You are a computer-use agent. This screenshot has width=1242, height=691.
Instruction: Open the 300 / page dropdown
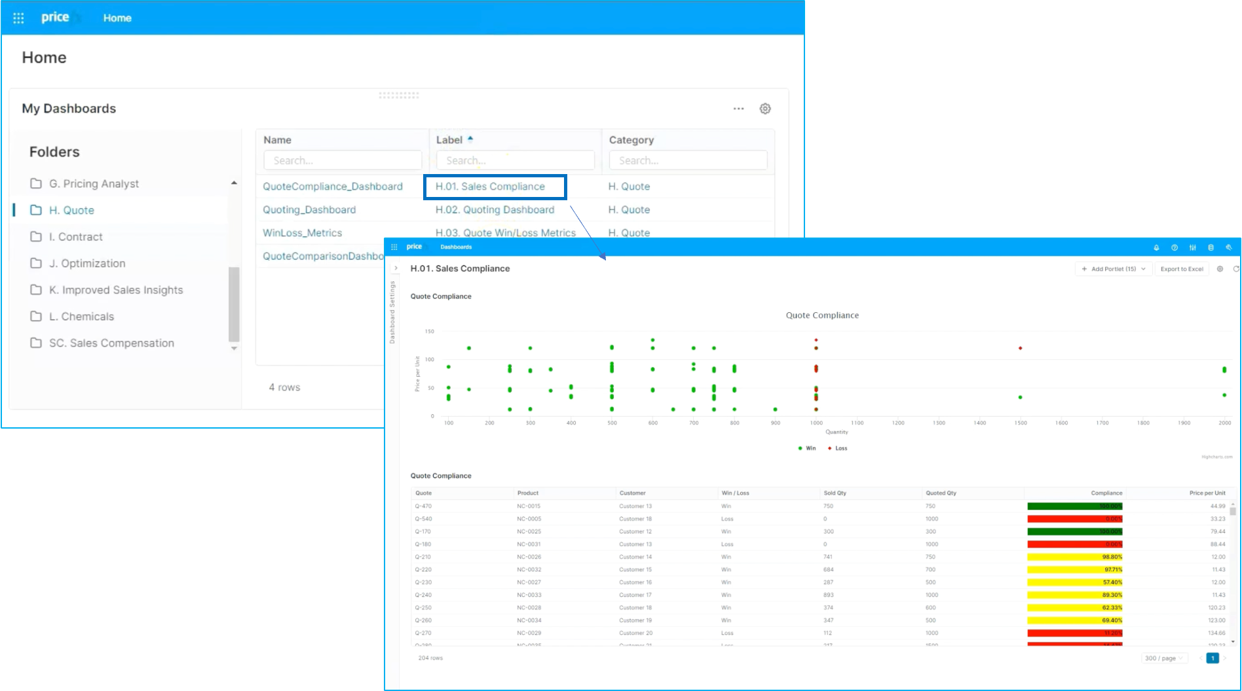coord(1163,658)
